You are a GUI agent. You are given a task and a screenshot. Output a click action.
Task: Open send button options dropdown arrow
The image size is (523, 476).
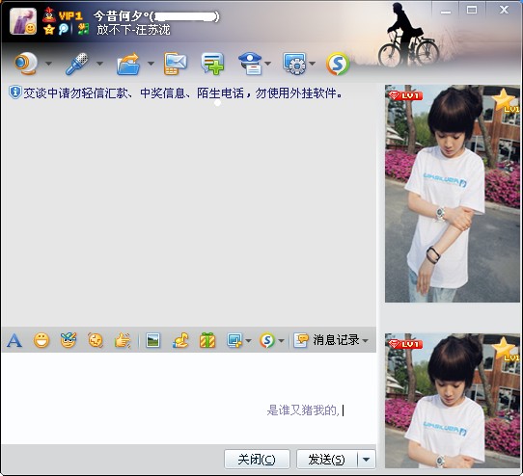pos(367,460)
